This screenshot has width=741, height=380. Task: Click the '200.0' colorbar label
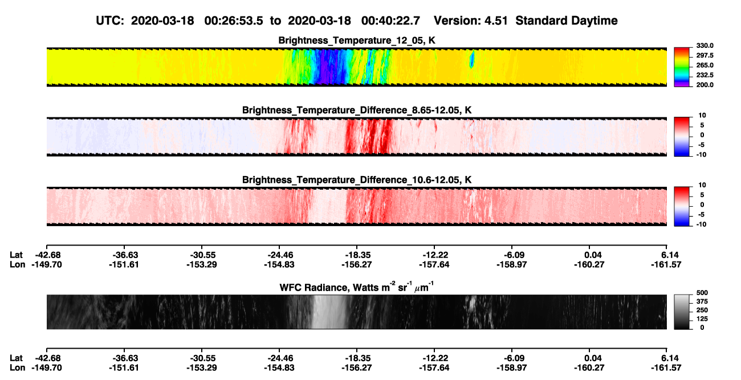click(705, 84)
